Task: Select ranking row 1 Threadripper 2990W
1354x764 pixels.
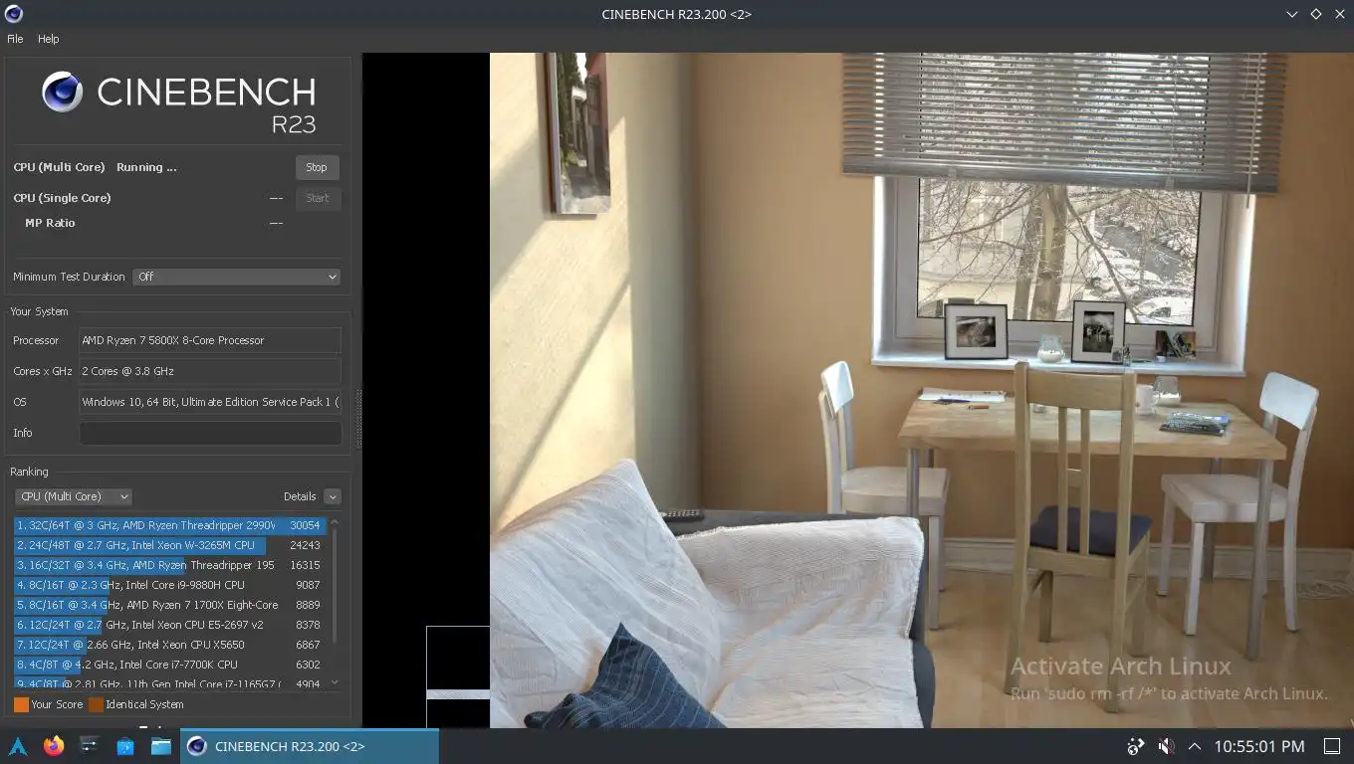Action: [x=170, y=525]
